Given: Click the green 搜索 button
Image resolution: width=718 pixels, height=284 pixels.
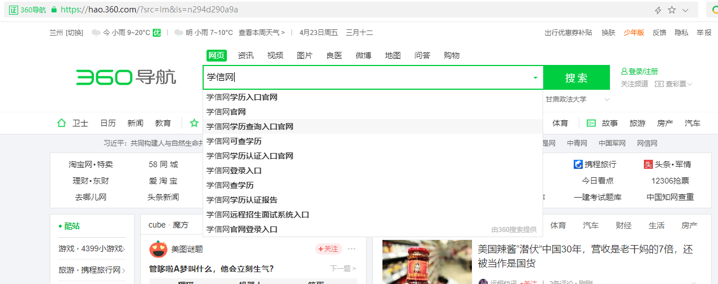Looking at the screenshot, I should pos(577,77).
